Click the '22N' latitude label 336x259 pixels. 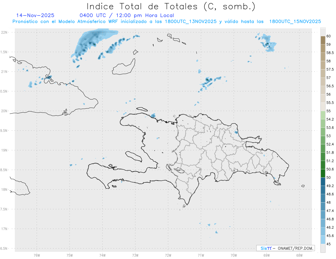tap(4, 32)
